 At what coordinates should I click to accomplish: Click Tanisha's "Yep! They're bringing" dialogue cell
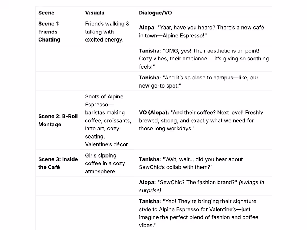198,213
